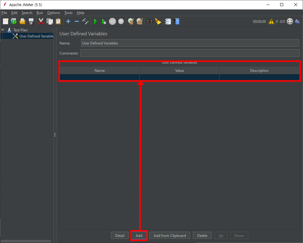Focus the Comments input field
This screenshot has height=243, width=303.
click(190, 53)
